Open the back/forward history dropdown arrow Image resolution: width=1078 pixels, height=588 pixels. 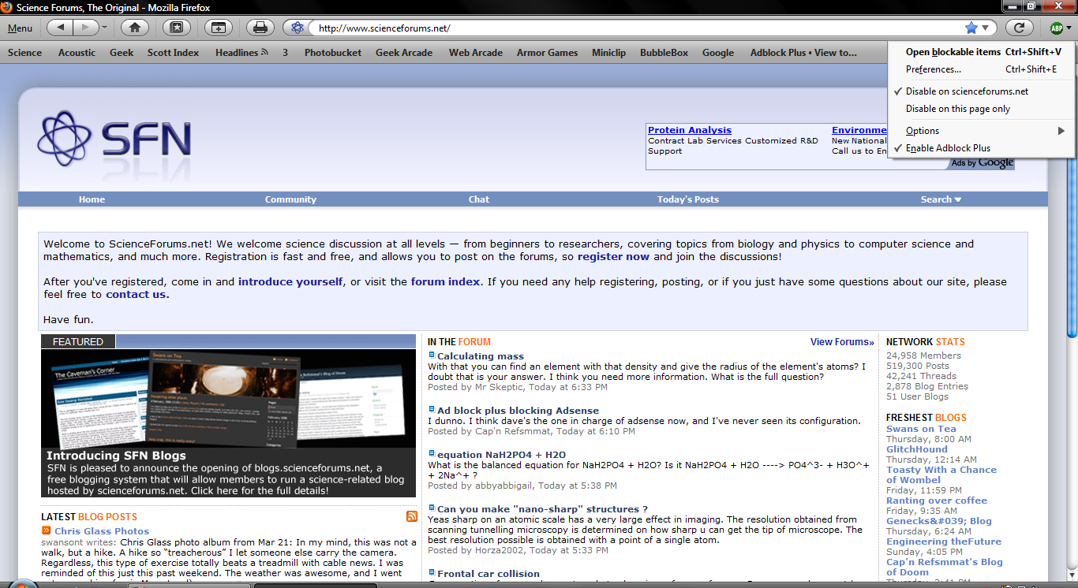pyautogui.click(x=104, y=28)
